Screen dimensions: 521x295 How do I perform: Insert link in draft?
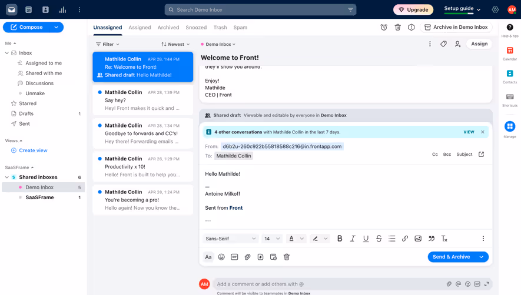point(405,238)
